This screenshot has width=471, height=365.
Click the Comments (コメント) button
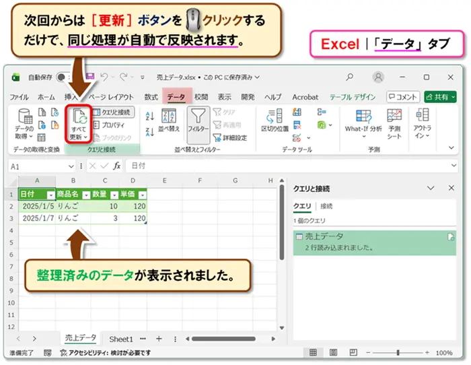point(402,97)
